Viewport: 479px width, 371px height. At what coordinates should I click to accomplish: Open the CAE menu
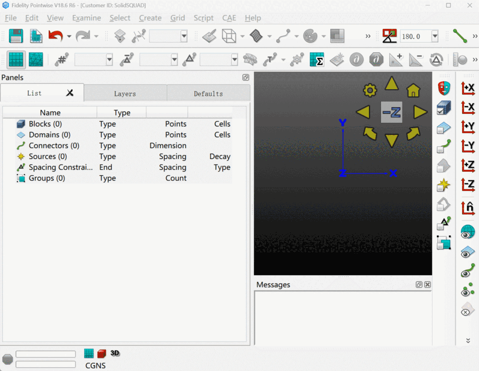click(229, 18)
